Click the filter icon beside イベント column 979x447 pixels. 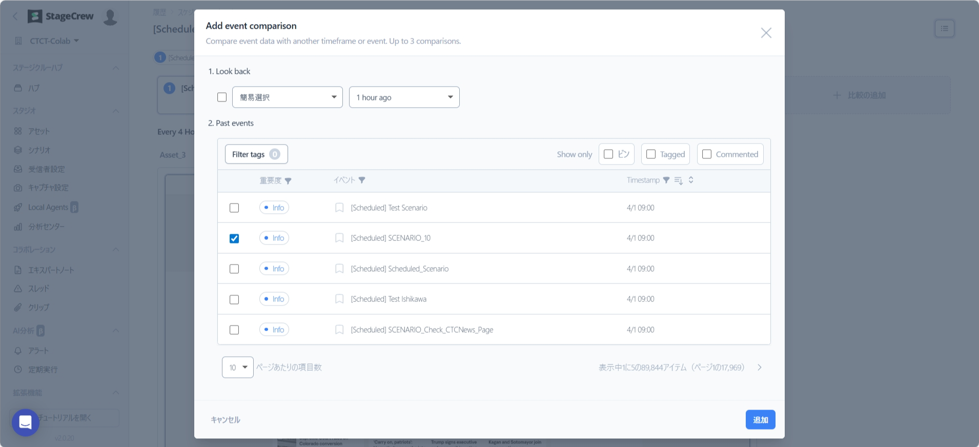[x=362, y=180]
